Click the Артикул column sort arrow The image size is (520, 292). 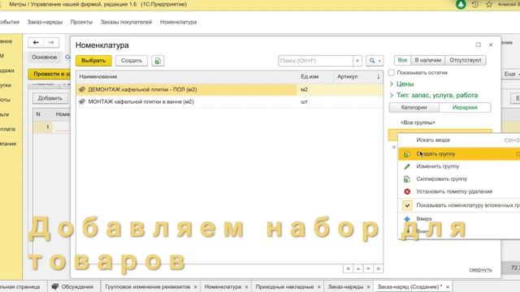(378, 77)
